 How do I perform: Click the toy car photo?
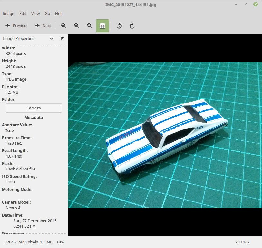tap(165, 135)
